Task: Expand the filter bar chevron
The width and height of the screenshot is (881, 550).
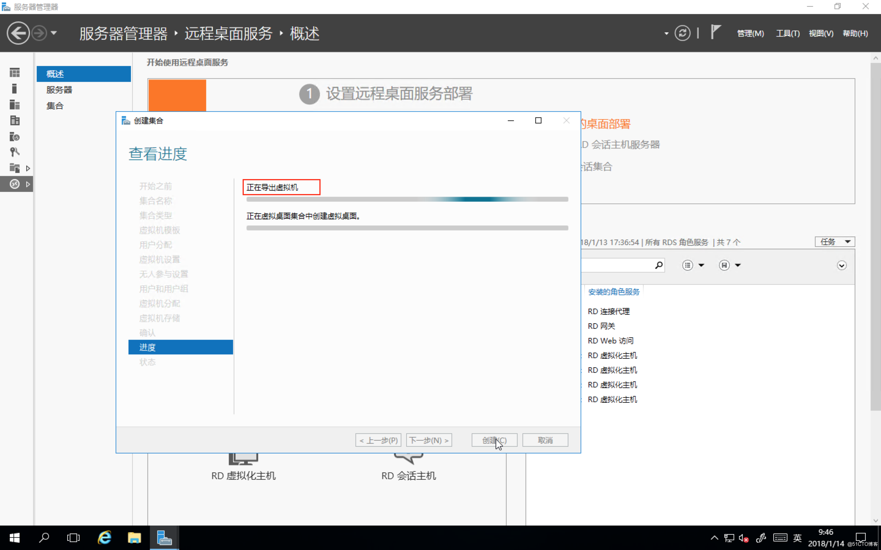Action: pos(841,265)
